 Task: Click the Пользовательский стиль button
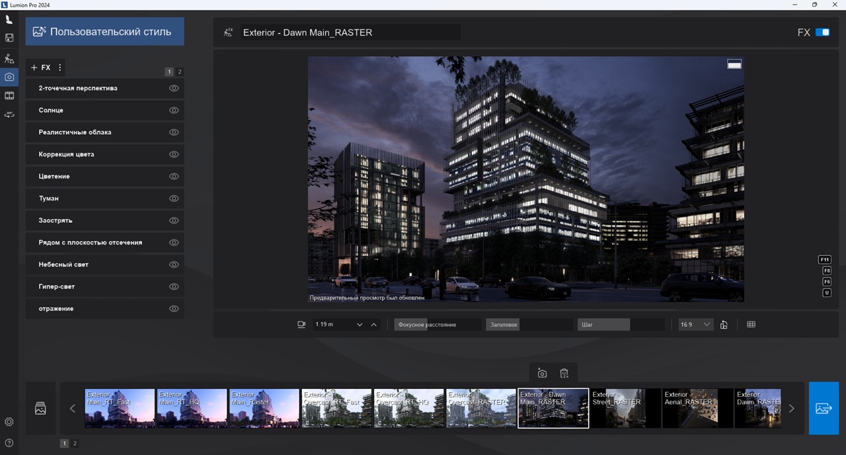pos(104,32)
